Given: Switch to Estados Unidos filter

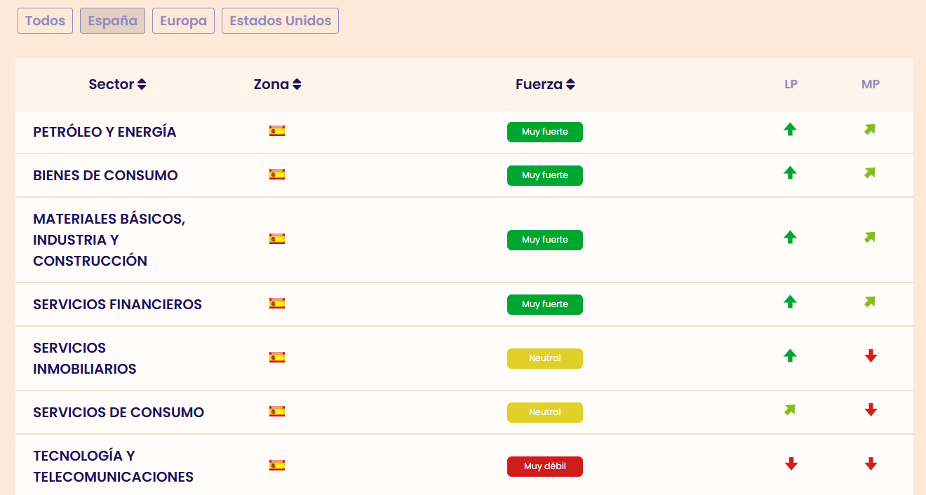Looking at the screenshot, I should pos(280,21).
